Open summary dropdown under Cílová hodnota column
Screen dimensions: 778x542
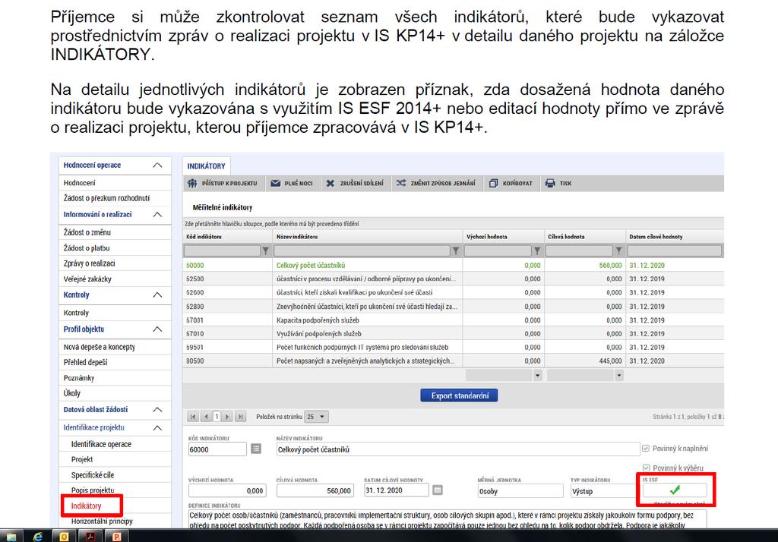coord(618,376)
